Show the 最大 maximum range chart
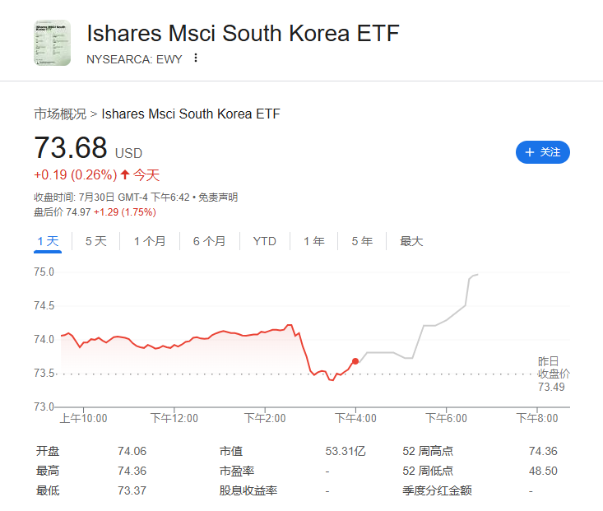This screenshot has width=603, height=511. pos(411,241)
